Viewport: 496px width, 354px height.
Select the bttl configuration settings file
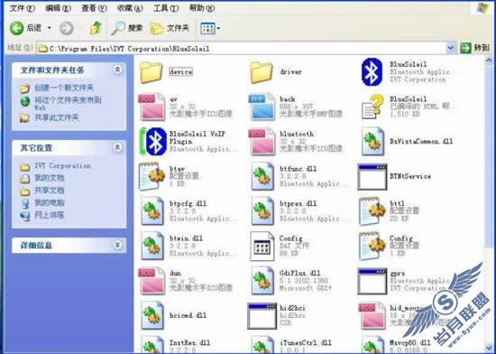(372, 211)
